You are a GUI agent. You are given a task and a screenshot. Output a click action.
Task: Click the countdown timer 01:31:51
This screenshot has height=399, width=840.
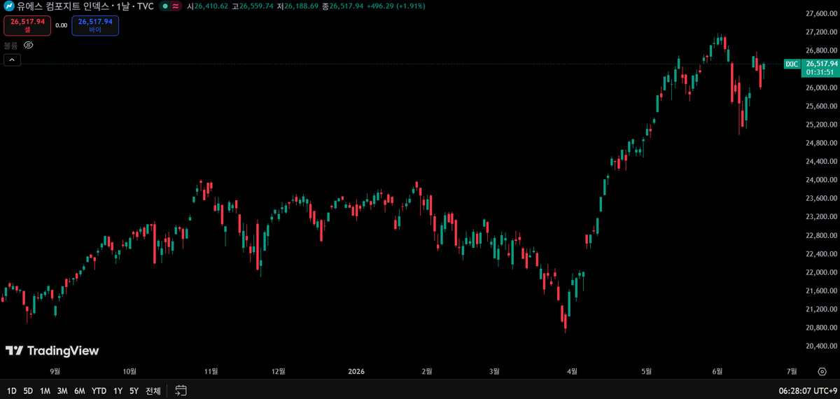click(819, 72)
